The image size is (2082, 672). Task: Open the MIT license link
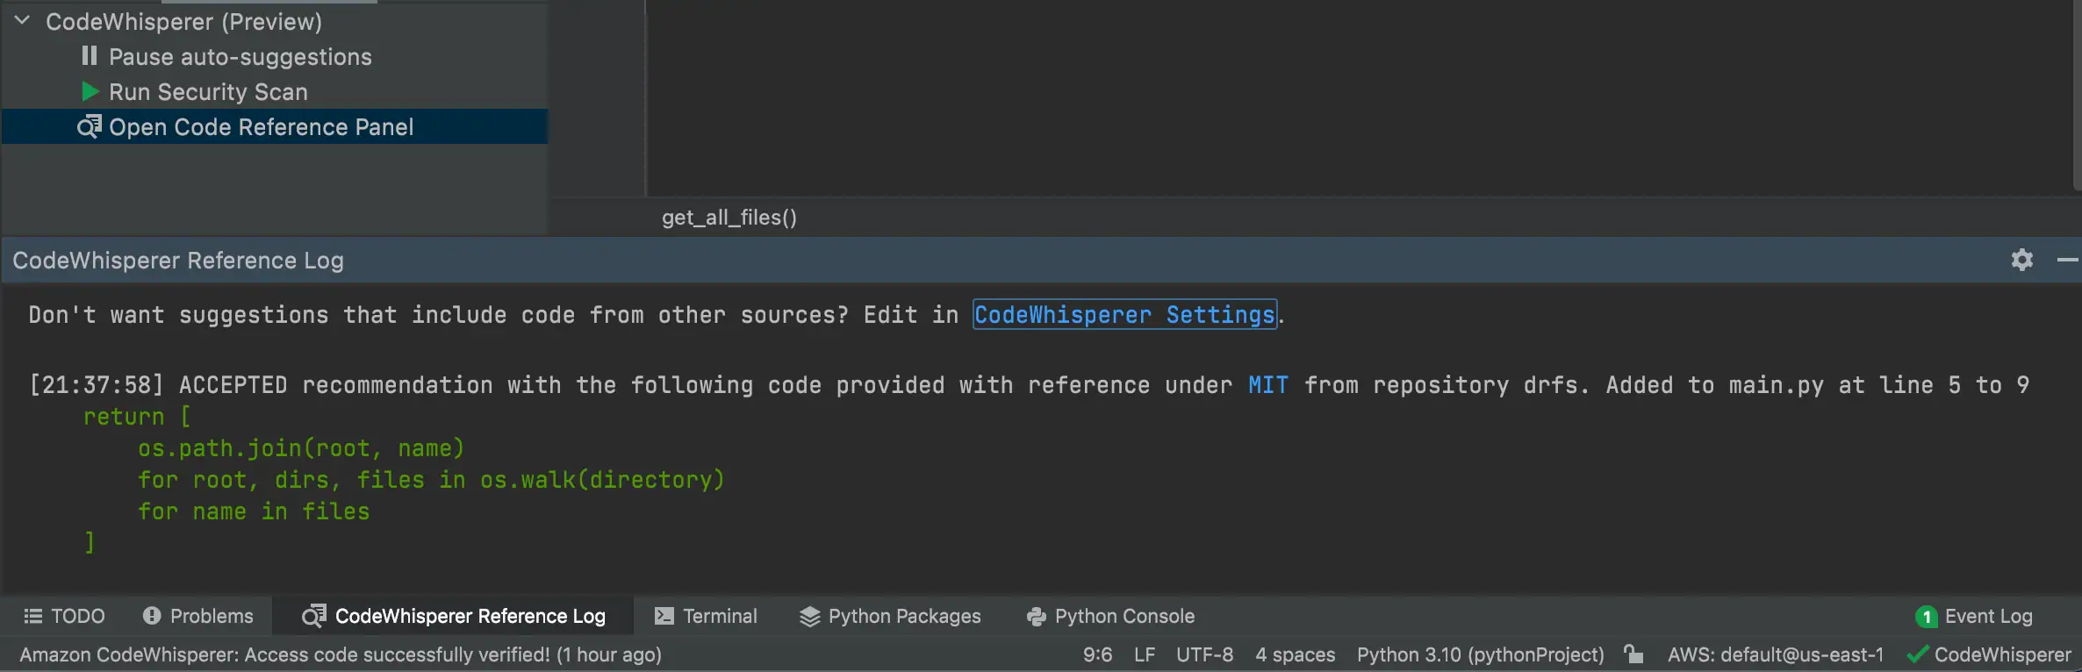point(1268,384)
